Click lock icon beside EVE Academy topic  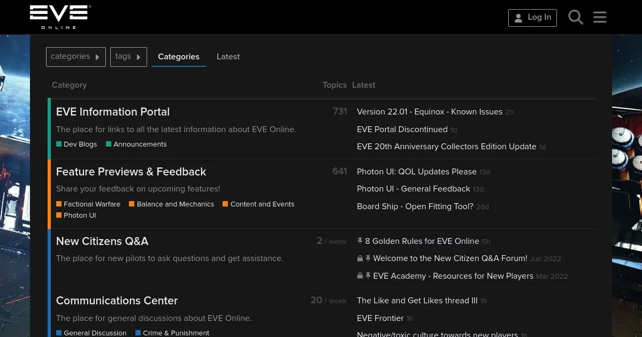coord(360,276)
